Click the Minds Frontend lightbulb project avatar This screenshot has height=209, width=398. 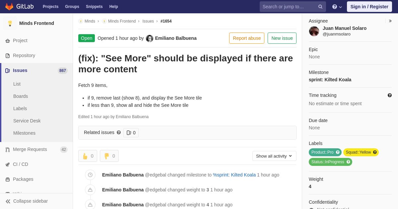click(x=10, y=23)
